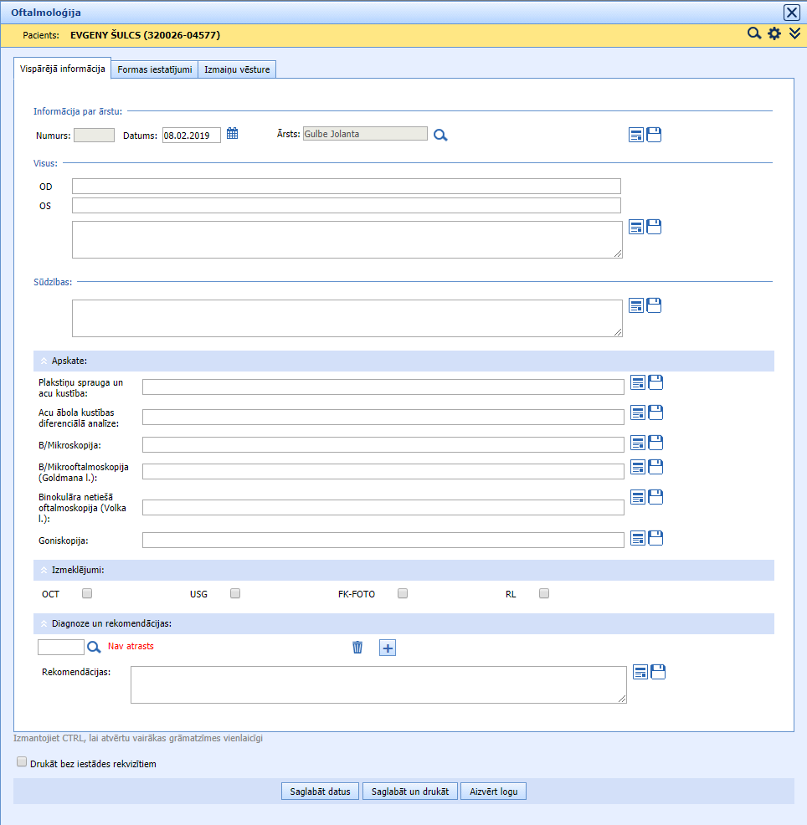This screenshot has height=825, width=807.
Task: Open the Izmaiņu vēsture tab
Action: click(x=237, y=69)
